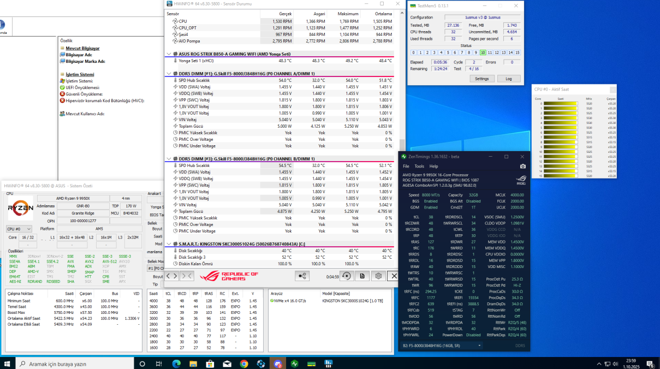Open the network share icon in HWiNFO sensors
660x369 pixels.
pos(302,276)
